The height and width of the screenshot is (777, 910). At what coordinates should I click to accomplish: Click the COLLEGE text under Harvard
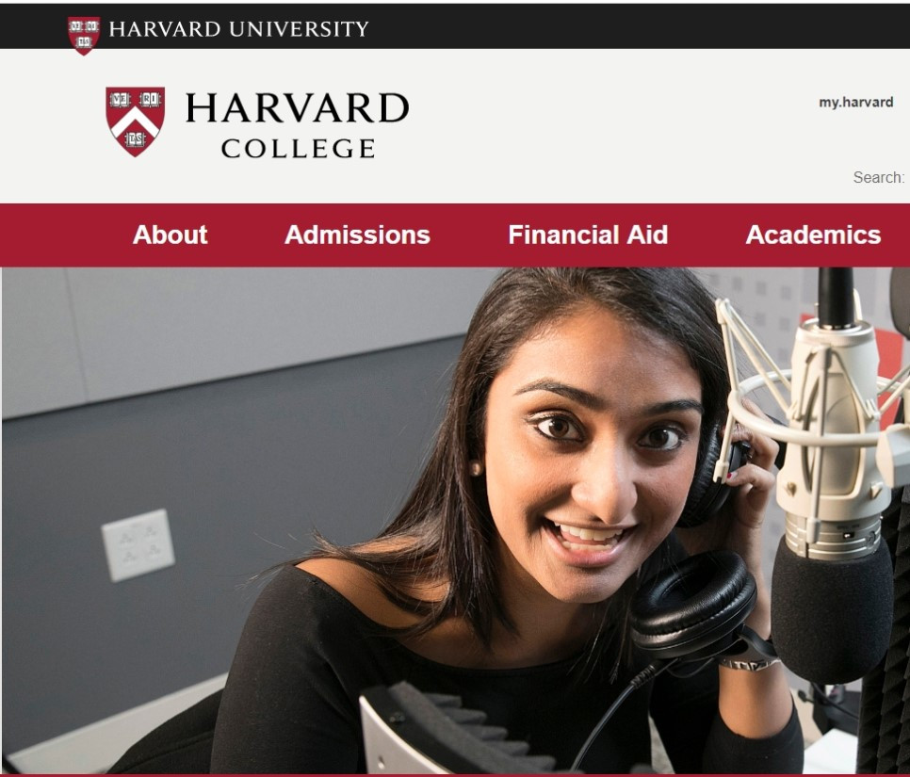299,149
